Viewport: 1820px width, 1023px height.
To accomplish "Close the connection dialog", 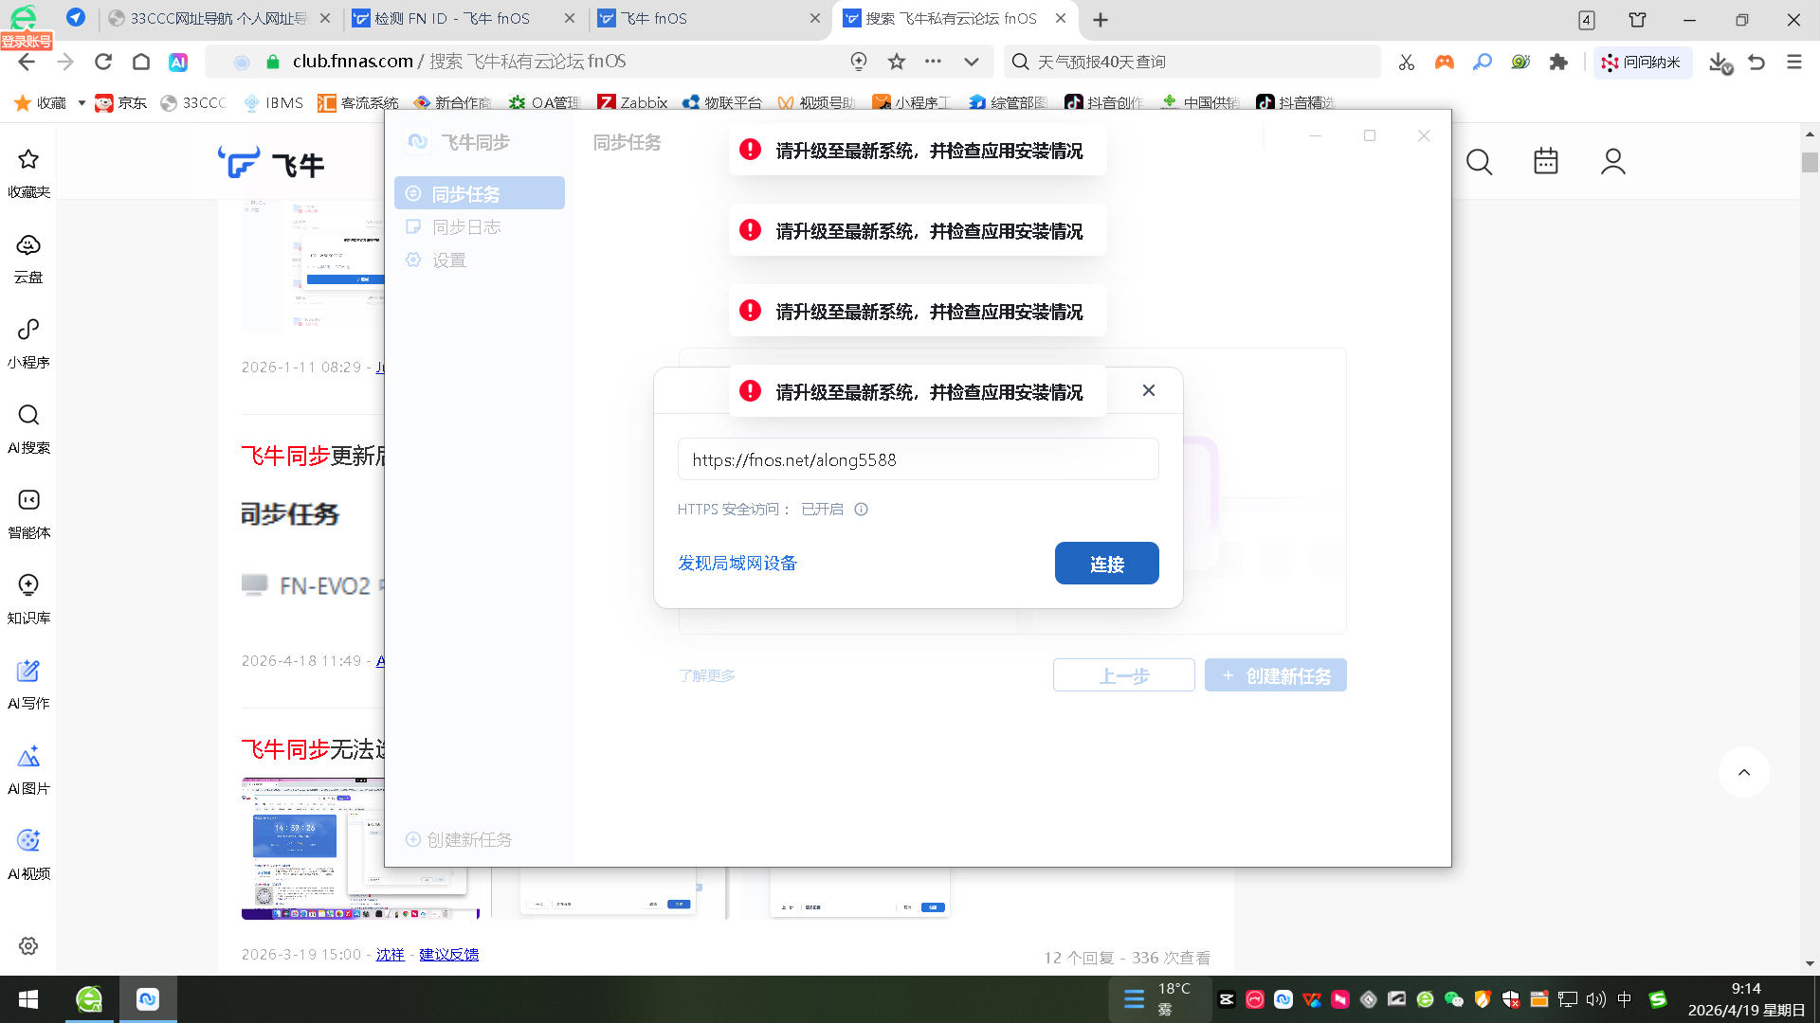I will [1149, 390].
